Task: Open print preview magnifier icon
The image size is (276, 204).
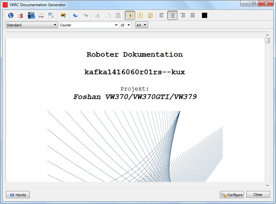Action: coord(51,15)
